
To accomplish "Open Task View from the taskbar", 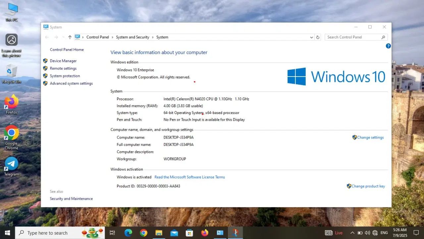I will pos(112,233).
